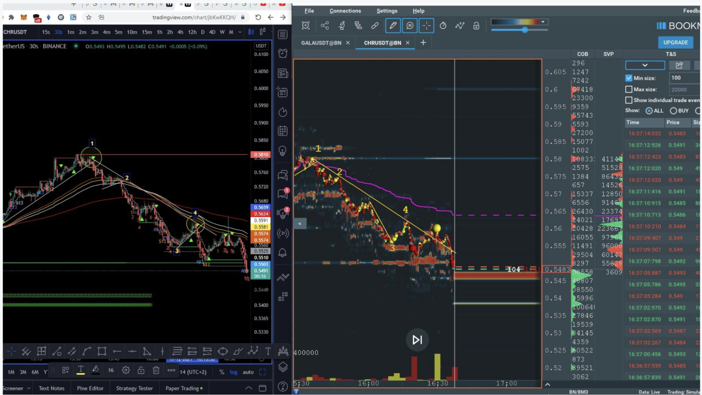Select BUY radio button

[x=673, y=111]
